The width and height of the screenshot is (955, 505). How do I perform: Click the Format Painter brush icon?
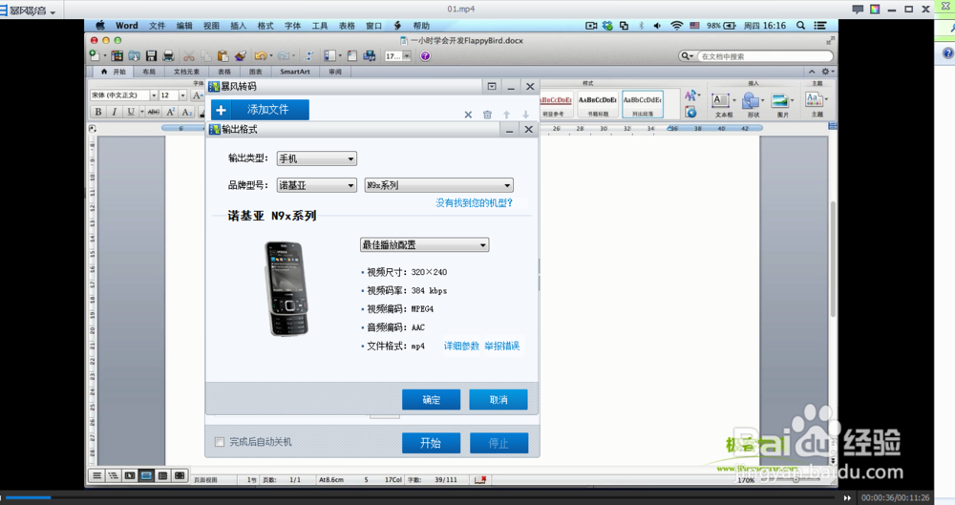coord(240,56)
